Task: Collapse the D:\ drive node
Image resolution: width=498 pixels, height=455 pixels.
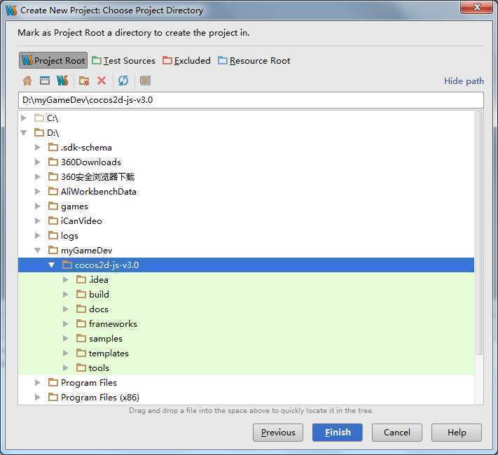Action: 24,133
